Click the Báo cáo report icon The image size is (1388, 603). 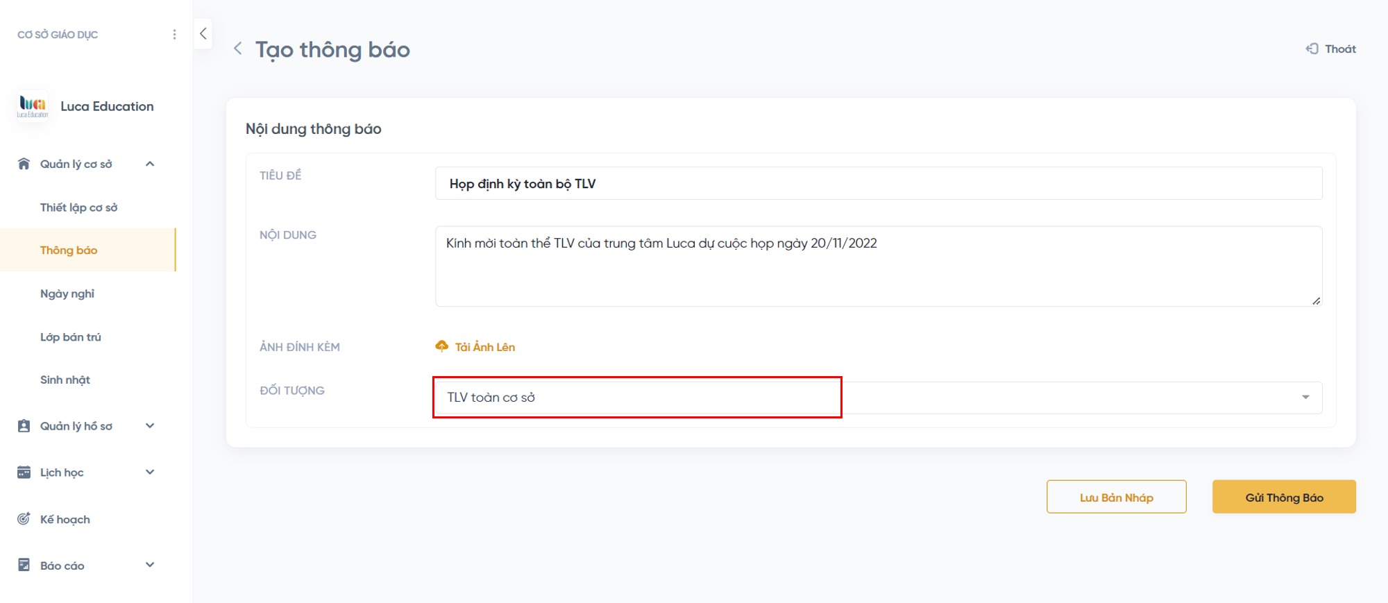[24, 565]
